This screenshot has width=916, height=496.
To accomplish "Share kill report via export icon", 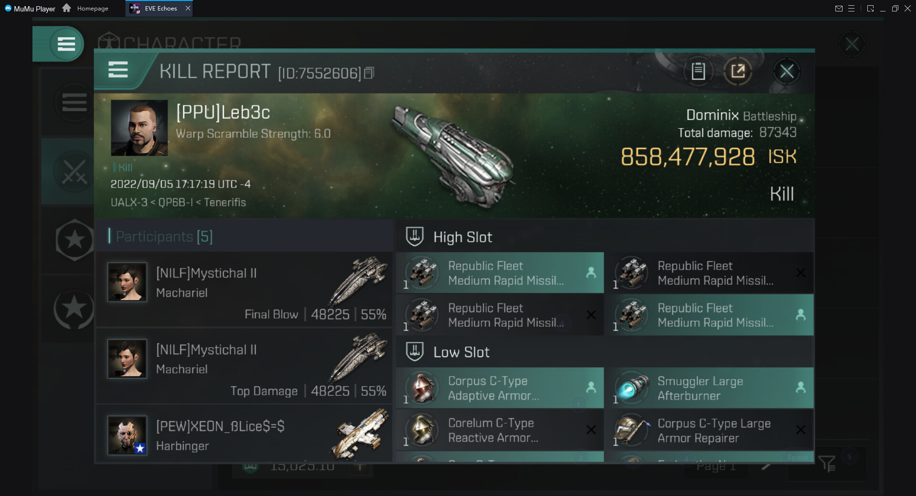I will [738, 72].
